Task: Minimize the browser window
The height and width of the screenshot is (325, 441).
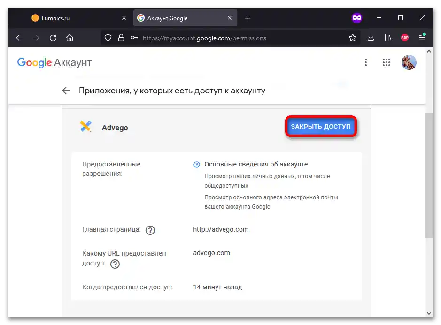Action: tap(379, 18)
